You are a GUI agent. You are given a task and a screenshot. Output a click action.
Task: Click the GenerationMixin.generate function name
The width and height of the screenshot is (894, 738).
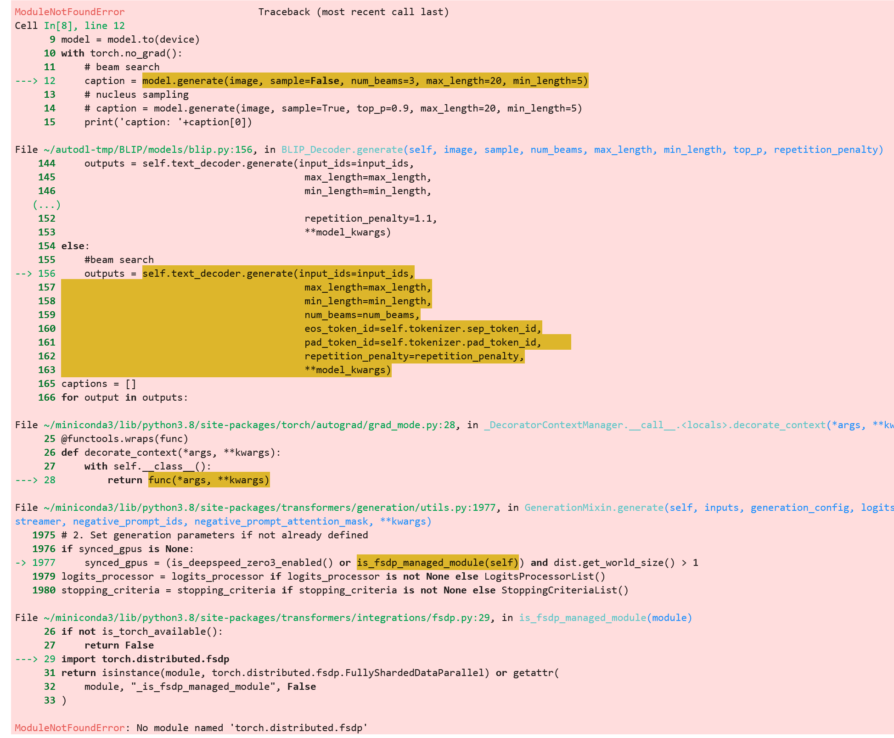[x=594, y=508]
